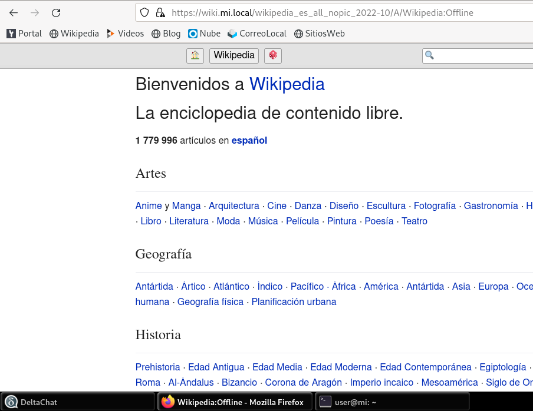Open the Cine link
This screenshot has width=533, height=411.
coord(277,206)
